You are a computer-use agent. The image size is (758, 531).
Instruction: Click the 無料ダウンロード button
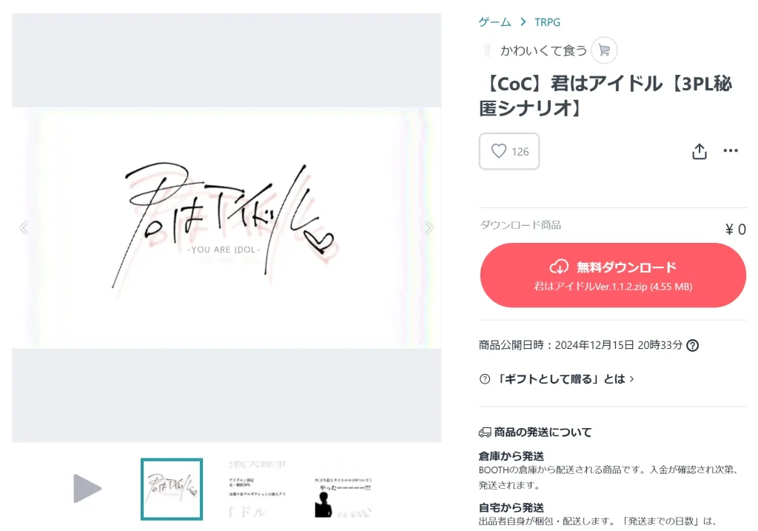click(613, 275)
